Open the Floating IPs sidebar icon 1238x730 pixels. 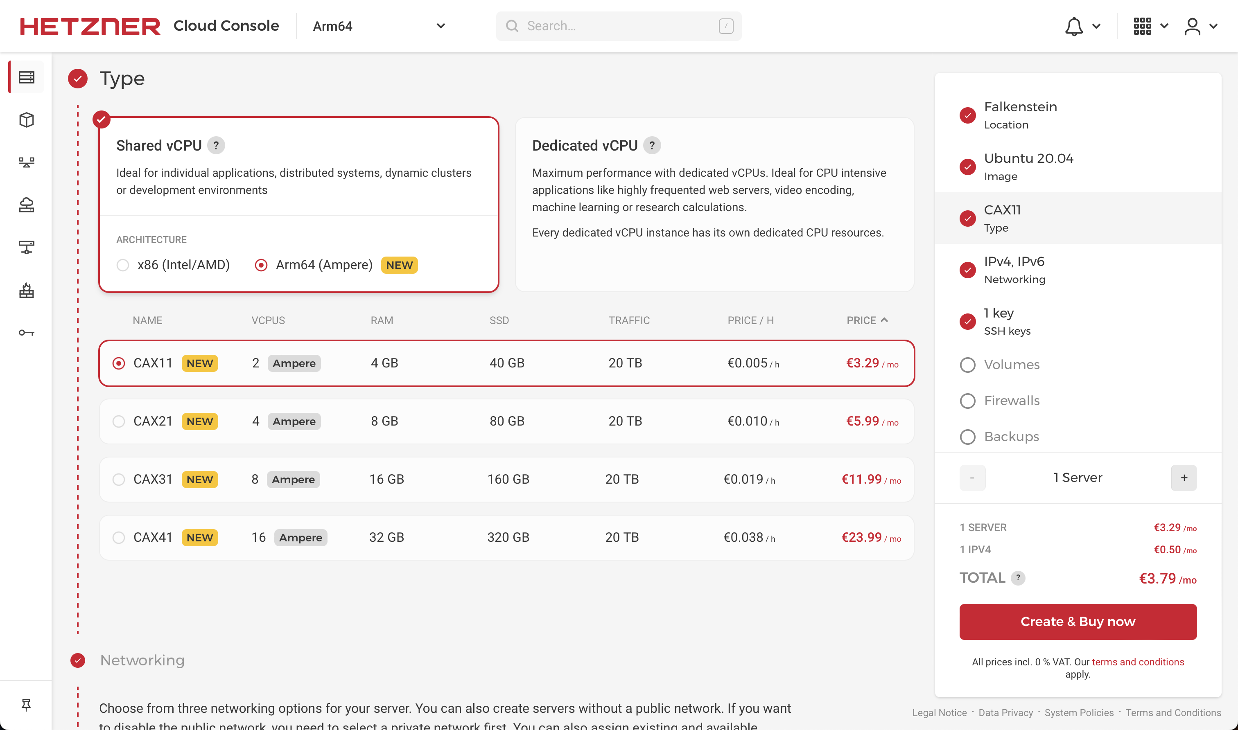pos(27,205)
